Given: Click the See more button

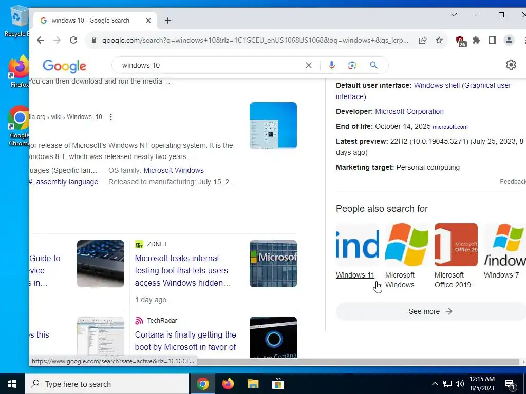Looking at the screenshot, I should (431, 311).
